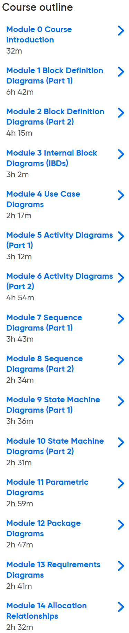Image resolution: width=129 pixels, height=633 pixels.
Task: Expand Module 2 Block Definition Diagrams chevron
Action: (121, 113)
